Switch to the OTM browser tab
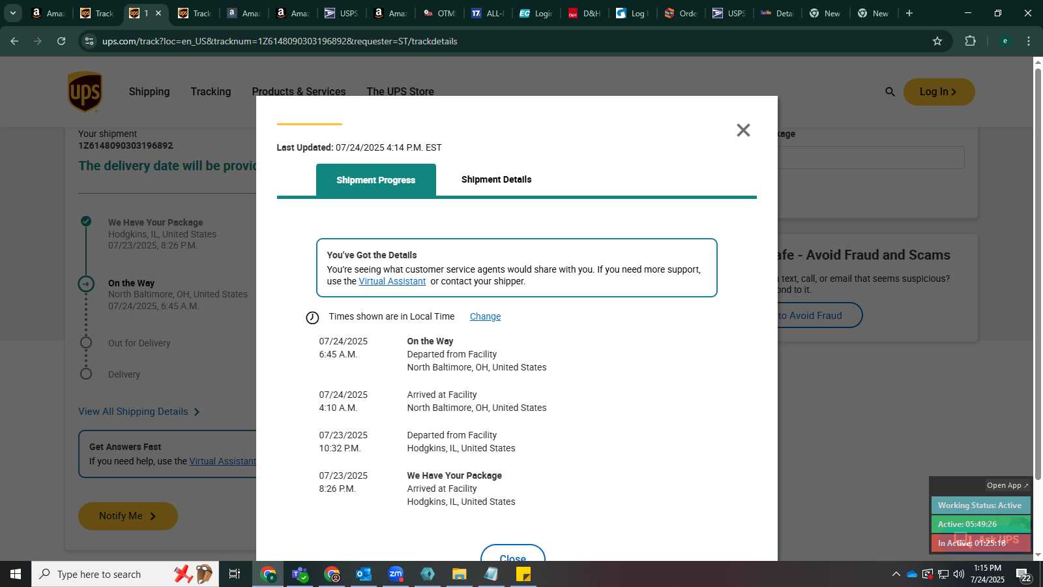The width and height of the screenshot is (1043, 587). (x=440, y=13)
